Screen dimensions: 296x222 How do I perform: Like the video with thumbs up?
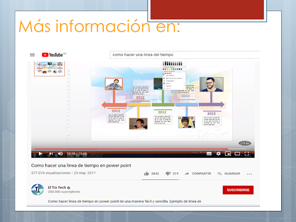pyautogui.click(x=147, y=174)
